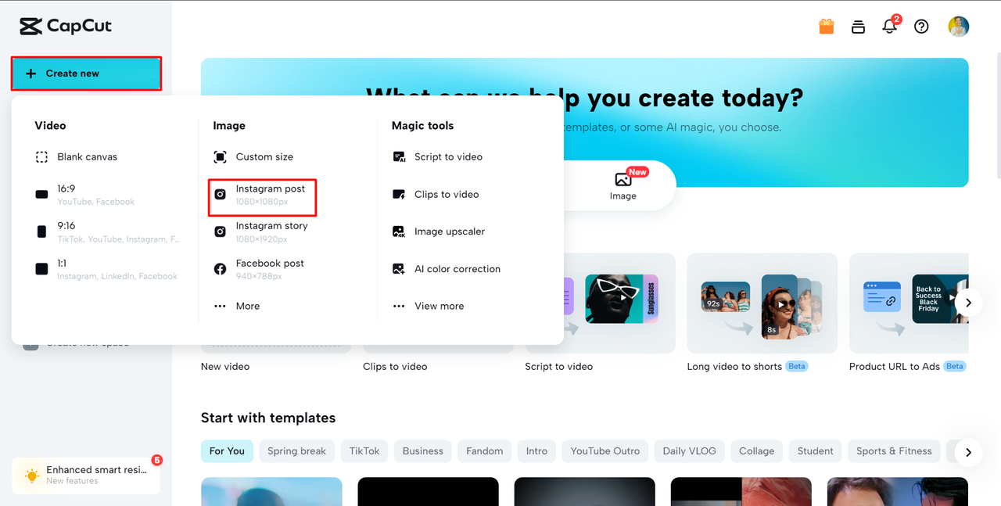
Task: Open the Clips to video card label
Action: 395,367
